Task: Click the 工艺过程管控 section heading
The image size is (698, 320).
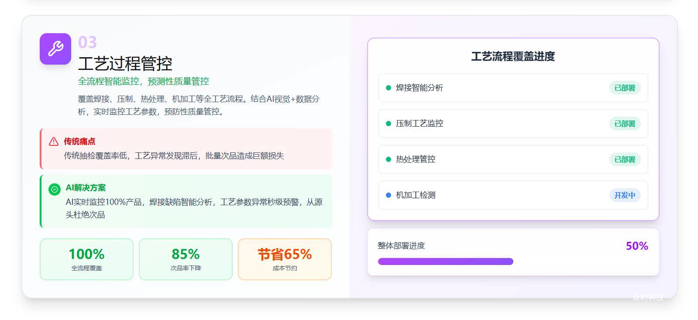Action: tap(125, 64)
